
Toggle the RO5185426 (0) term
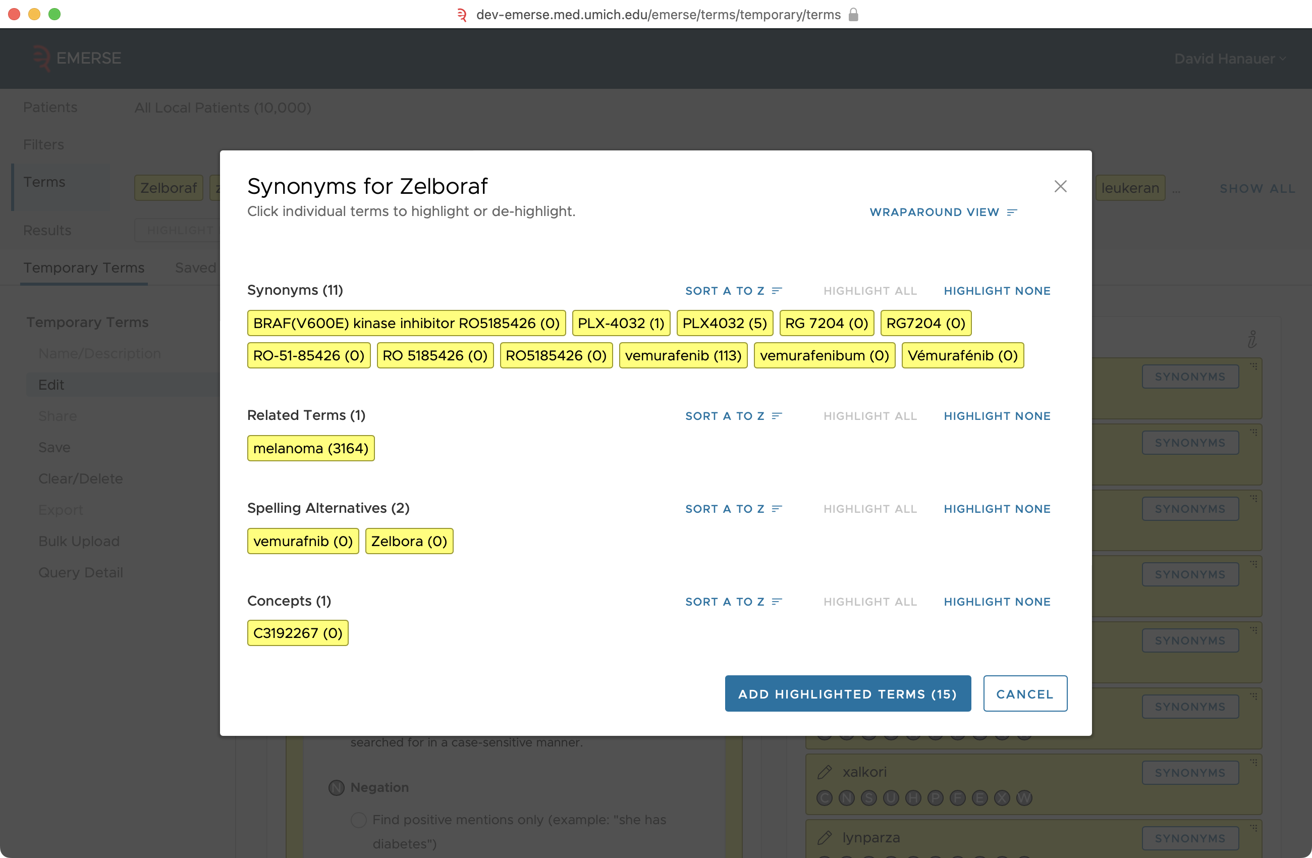(556, 356)
